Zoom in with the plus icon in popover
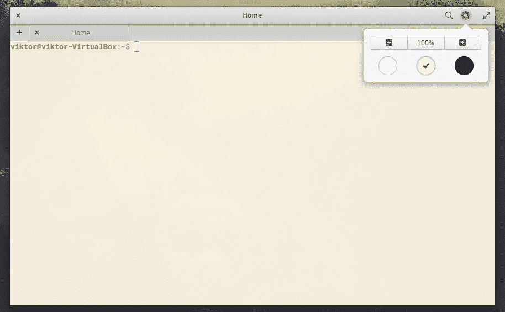505x312 pixels. coord(462,43)
